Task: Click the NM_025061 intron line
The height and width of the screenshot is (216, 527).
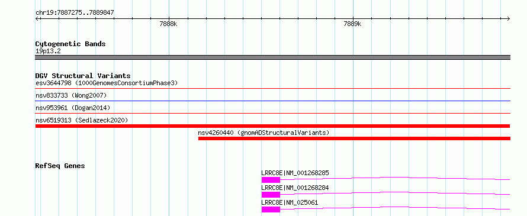Action: pyautogui.click(x=395, y=207)
